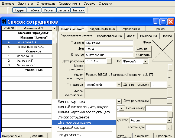This screenshot has width=175, height=138.
Task: Click the Добавить button
Action: coord(37,136)
